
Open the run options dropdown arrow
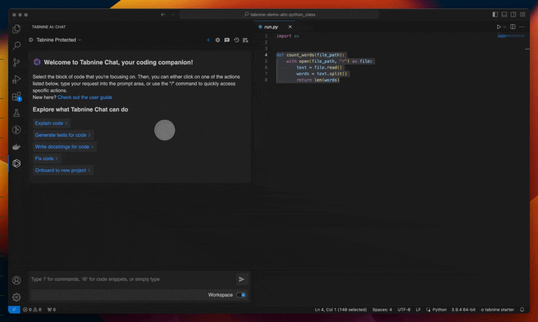click(505, 27)
